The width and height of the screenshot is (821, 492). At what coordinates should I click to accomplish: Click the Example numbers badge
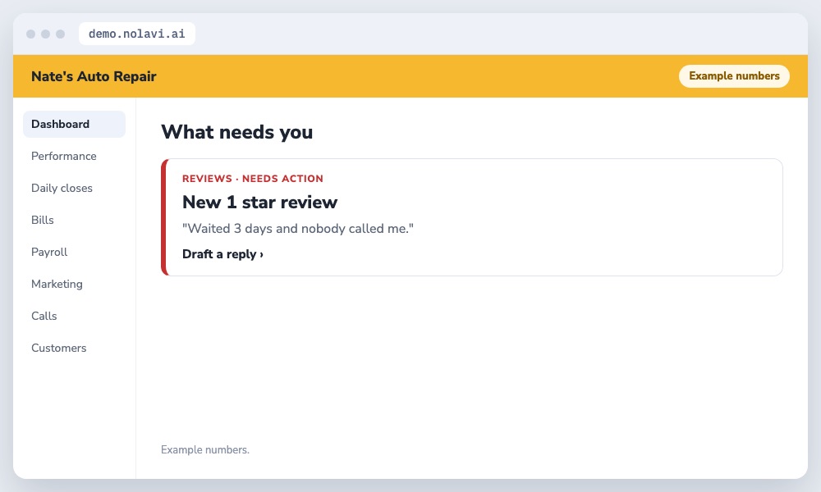tap(734, 75)
